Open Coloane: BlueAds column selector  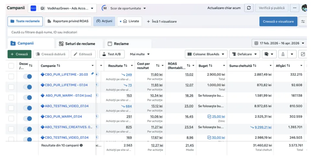click(206, 54)
